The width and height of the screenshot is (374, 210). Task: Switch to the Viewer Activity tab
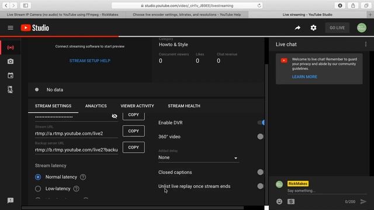[137, 106]
